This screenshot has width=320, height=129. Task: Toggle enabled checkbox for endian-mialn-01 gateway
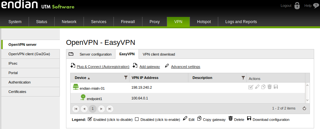click(251, 87)
